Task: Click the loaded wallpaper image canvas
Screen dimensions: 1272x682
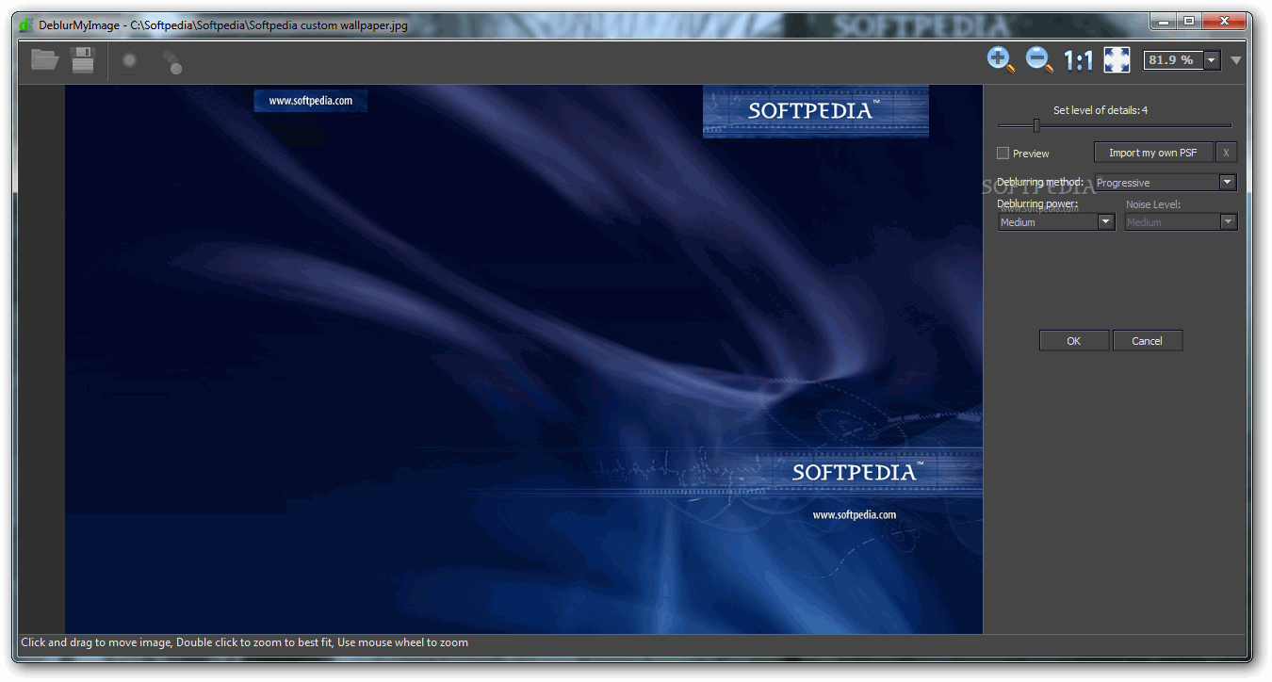Action: (x=523, y=359)
